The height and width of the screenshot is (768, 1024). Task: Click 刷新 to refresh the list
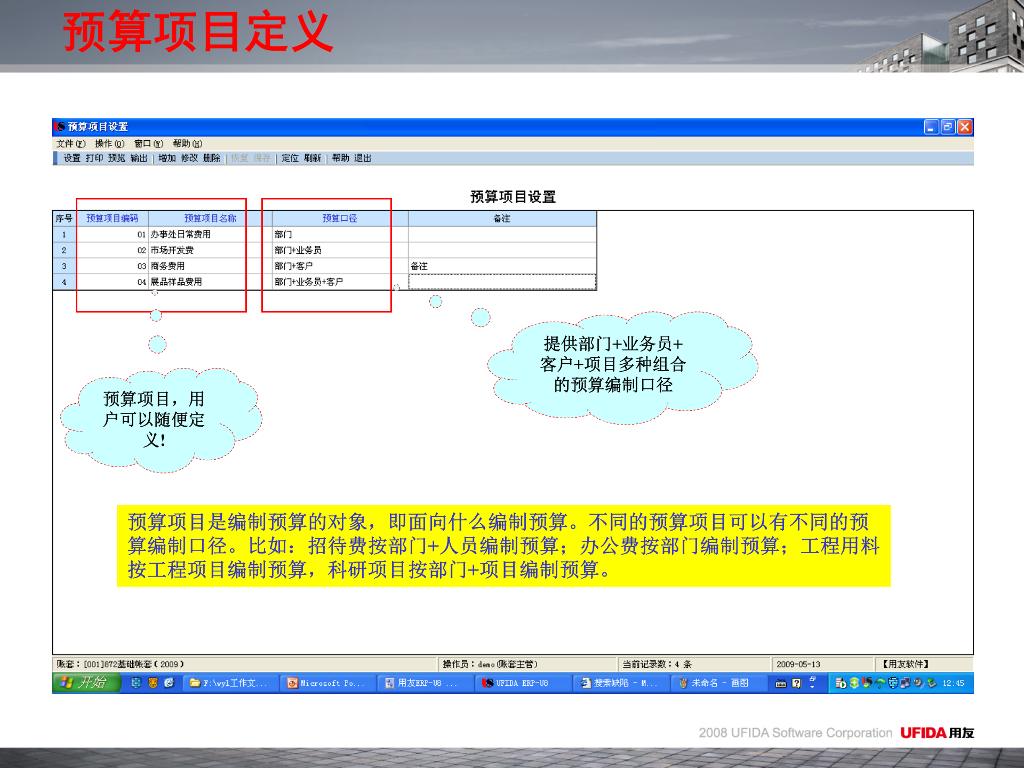(313, 158)
